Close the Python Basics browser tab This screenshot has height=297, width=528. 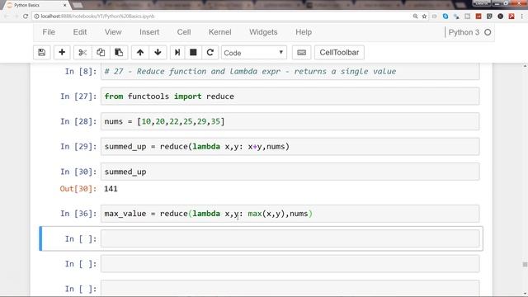click(x=65, y=6)
